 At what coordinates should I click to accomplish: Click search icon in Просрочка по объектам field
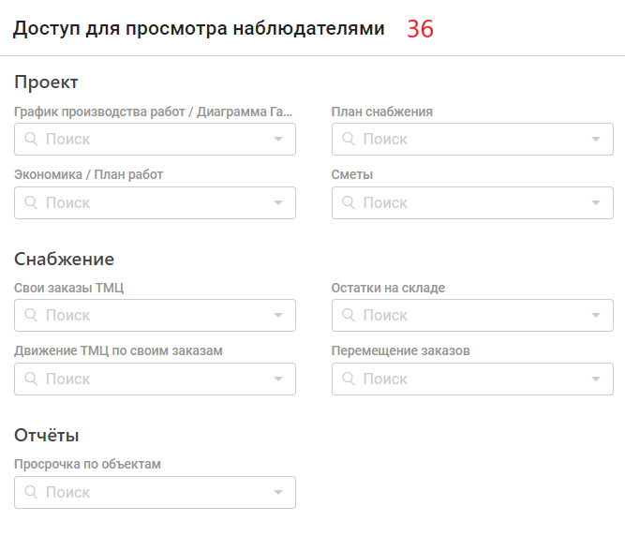click(x=31, y=492)
